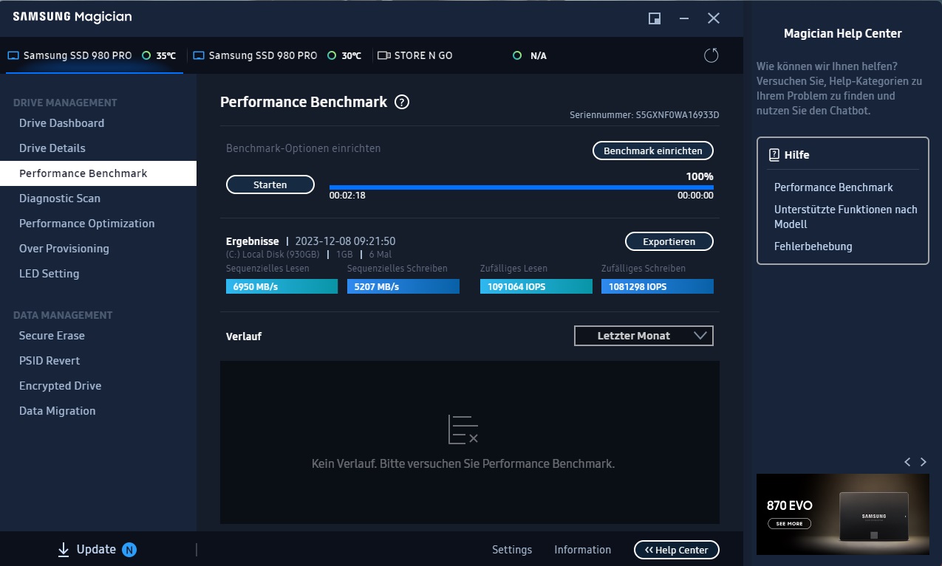The height and width of the screenshot is (566, 942).
Task: Click the Exportieren button
Action: point(669,241)
